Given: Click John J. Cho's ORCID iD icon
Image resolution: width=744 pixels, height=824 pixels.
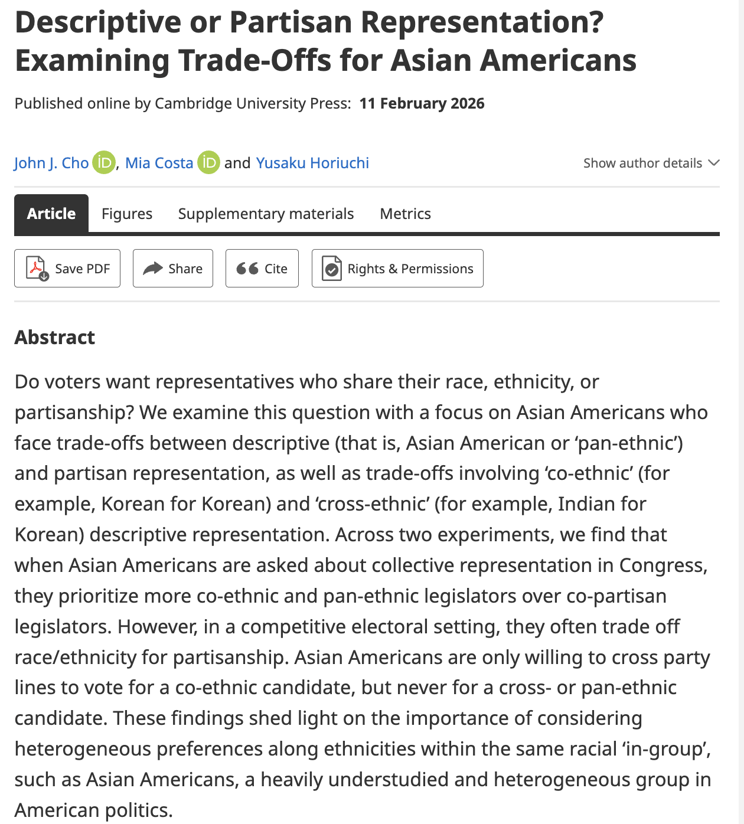Looking at the screenshot, I should pyautogui.click(x=104, y=162).
